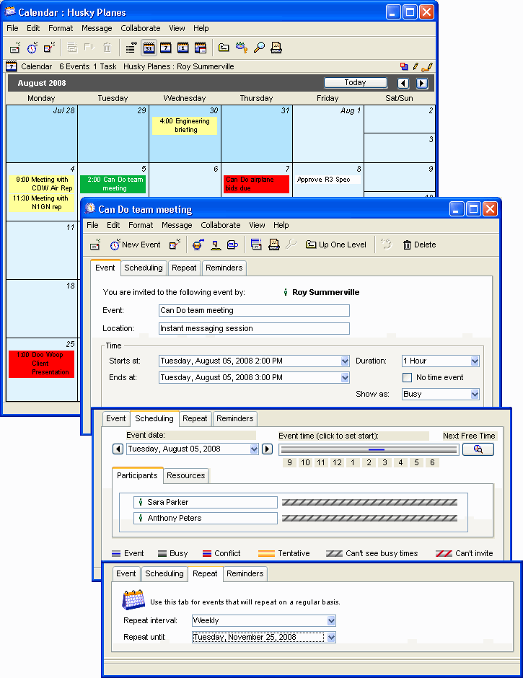Click the Today button

tap(355, 83)
